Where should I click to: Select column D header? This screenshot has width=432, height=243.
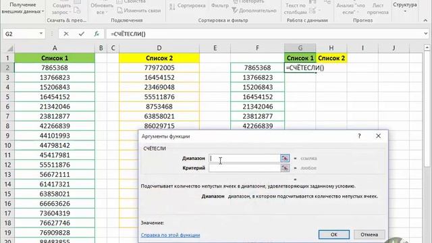tap(159, 48)
